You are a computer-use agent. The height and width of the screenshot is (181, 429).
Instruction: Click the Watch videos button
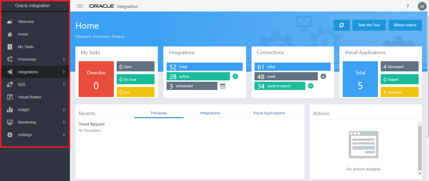tap(405, 25)
